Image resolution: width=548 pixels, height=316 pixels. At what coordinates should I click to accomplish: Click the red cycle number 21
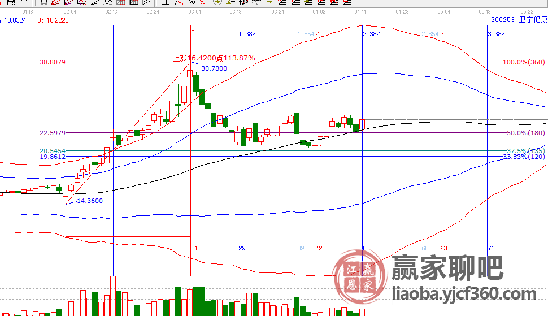(195, 248)
